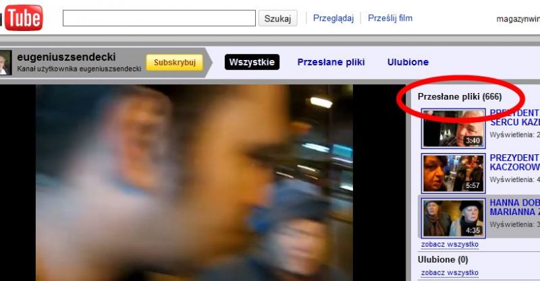
Task: Click the Szukaj search button
Action: [x=277, y=19]
